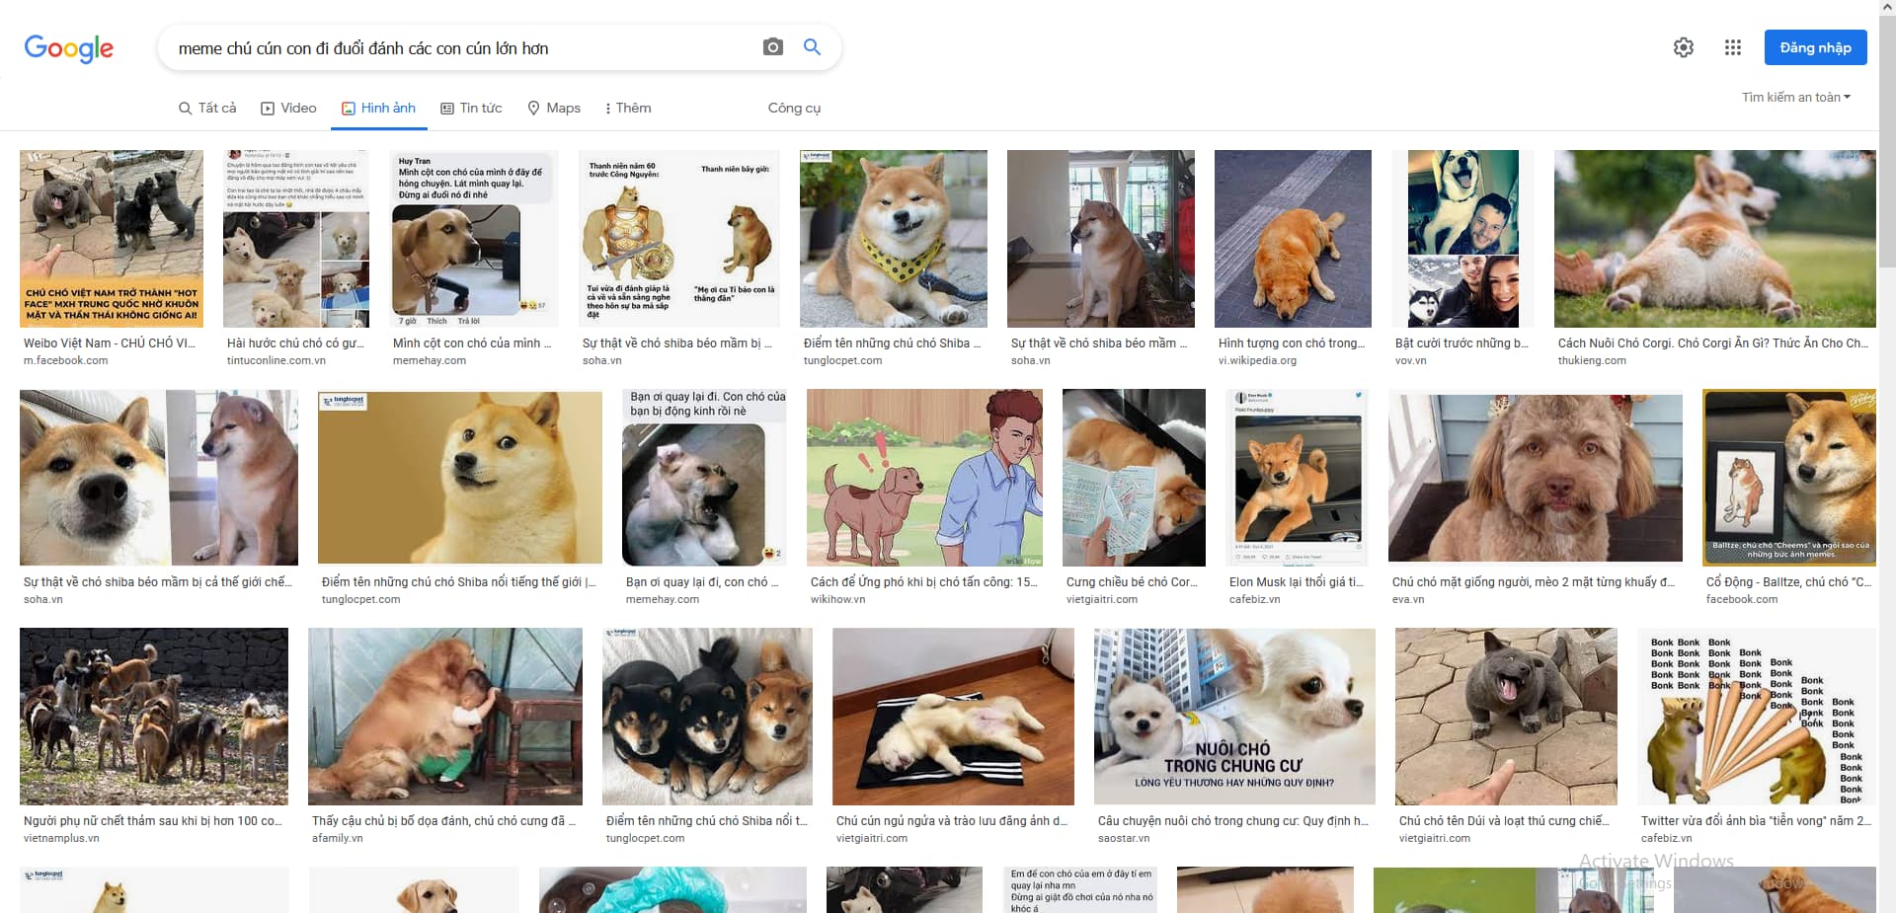Click the Twitter vừa đổi ảnh bìa caption
The height and width of the screenshot is (913, 1896).
coord(1757,821)
